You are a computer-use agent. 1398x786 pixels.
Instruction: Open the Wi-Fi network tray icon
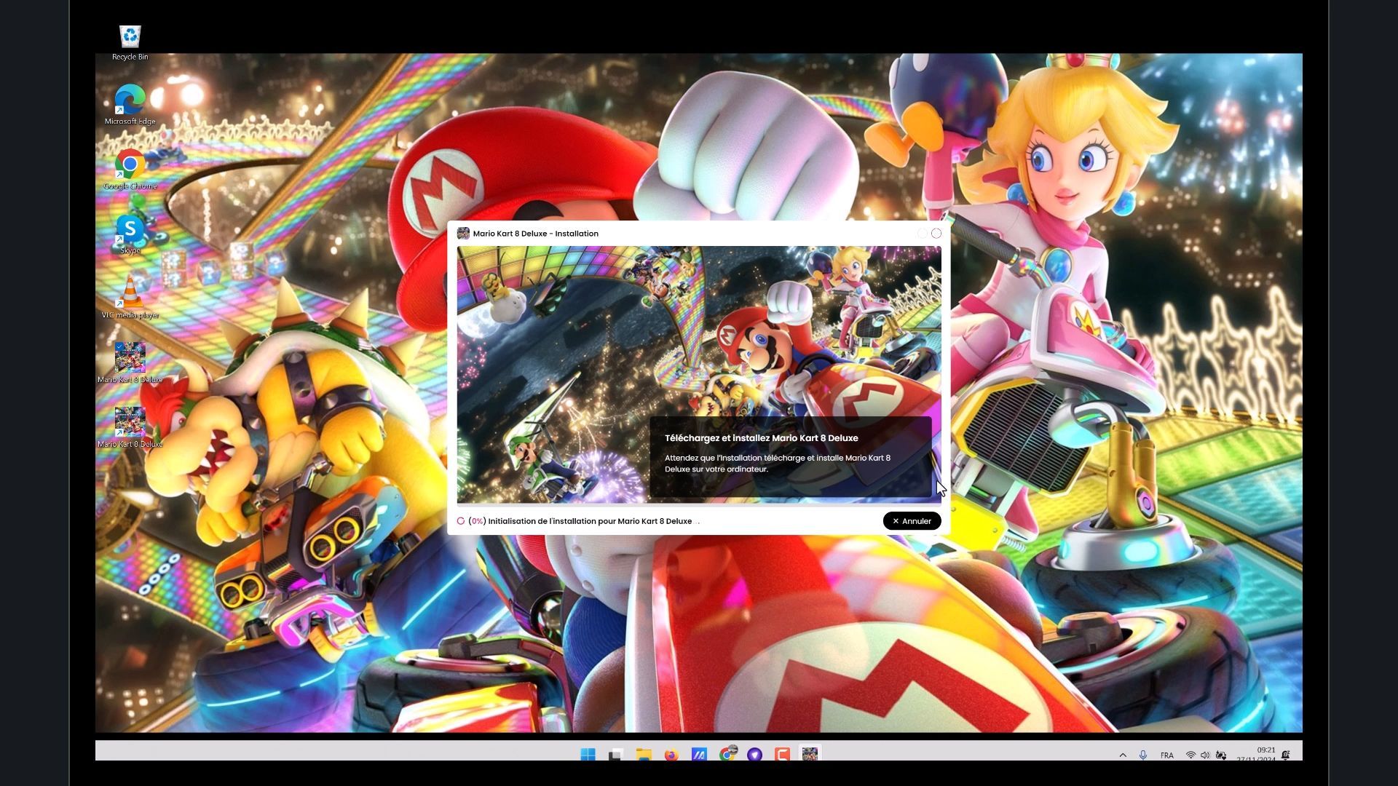tap(1190, 755)
